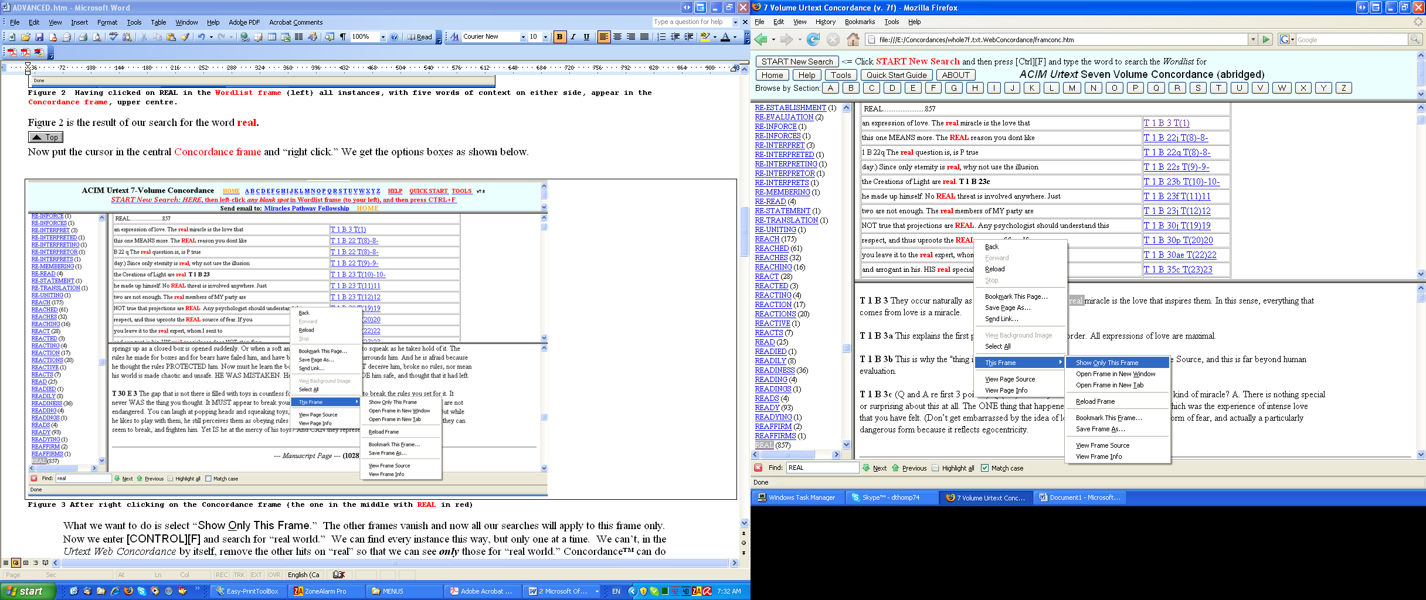Select Show Only This Frame menu entry
Viewport: 1426px width, 600px height.
coord(1117,363)
